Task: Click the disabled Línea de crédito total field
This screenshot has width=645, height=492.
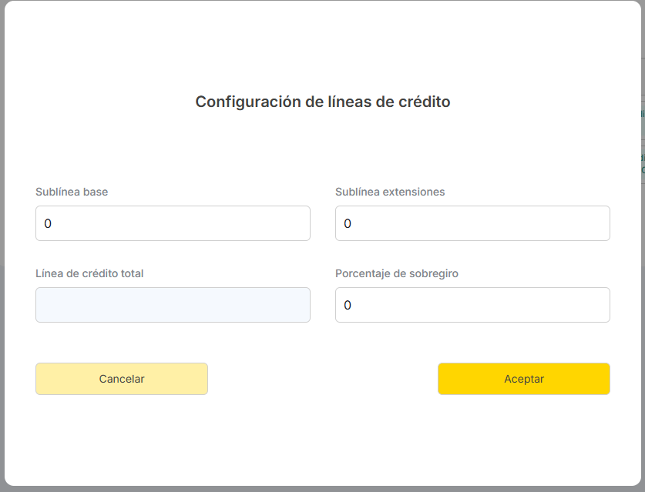Action: pyautogui.click(x=173, y=305)
